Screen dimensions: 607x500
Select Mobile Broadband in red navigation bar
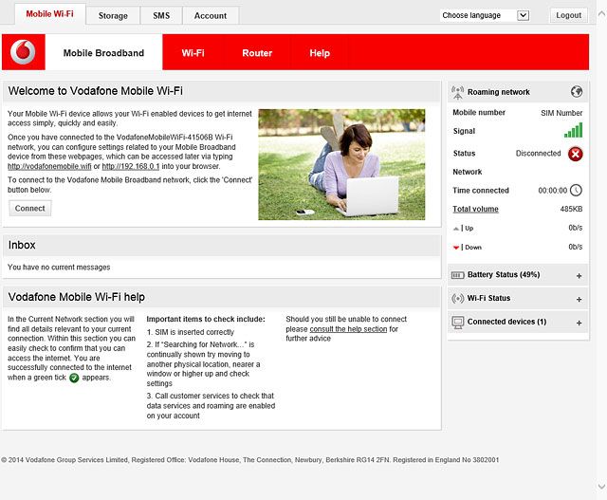point(103,53)
